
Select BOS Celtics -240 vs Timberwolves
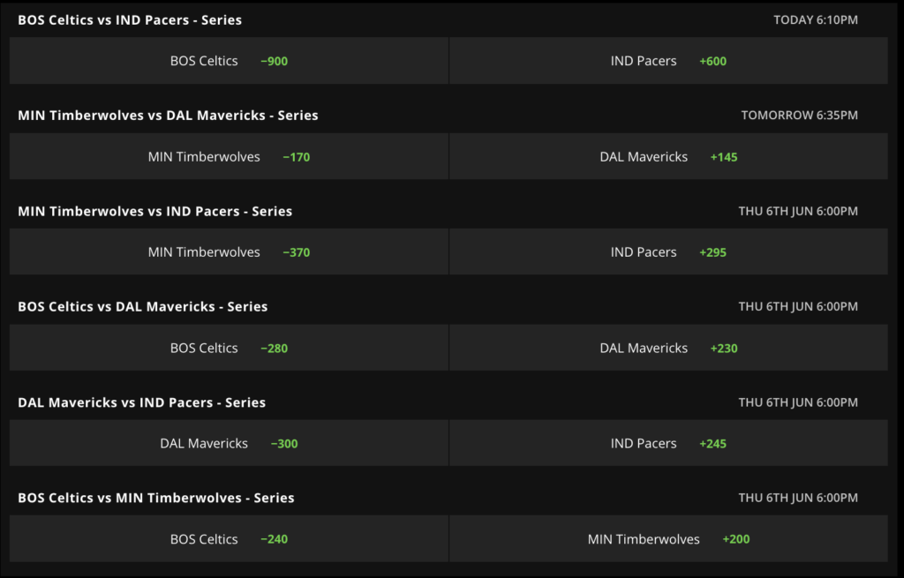(229, 539)
